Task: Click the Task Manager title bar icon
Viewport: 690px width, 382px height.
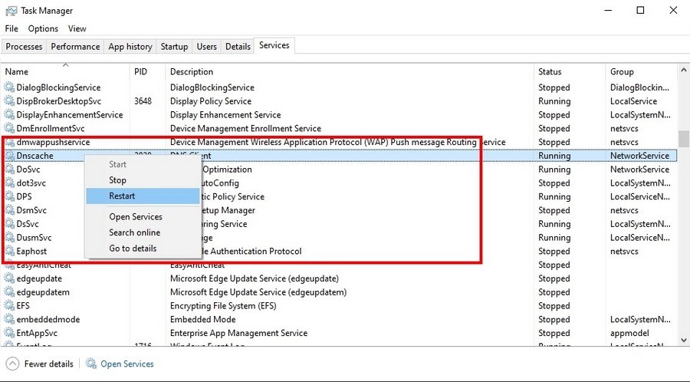Action: (x=11, y=11)
